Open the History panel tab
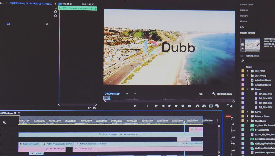The height and width of the screenshot is (156, 275). click(x=243, y=21)
